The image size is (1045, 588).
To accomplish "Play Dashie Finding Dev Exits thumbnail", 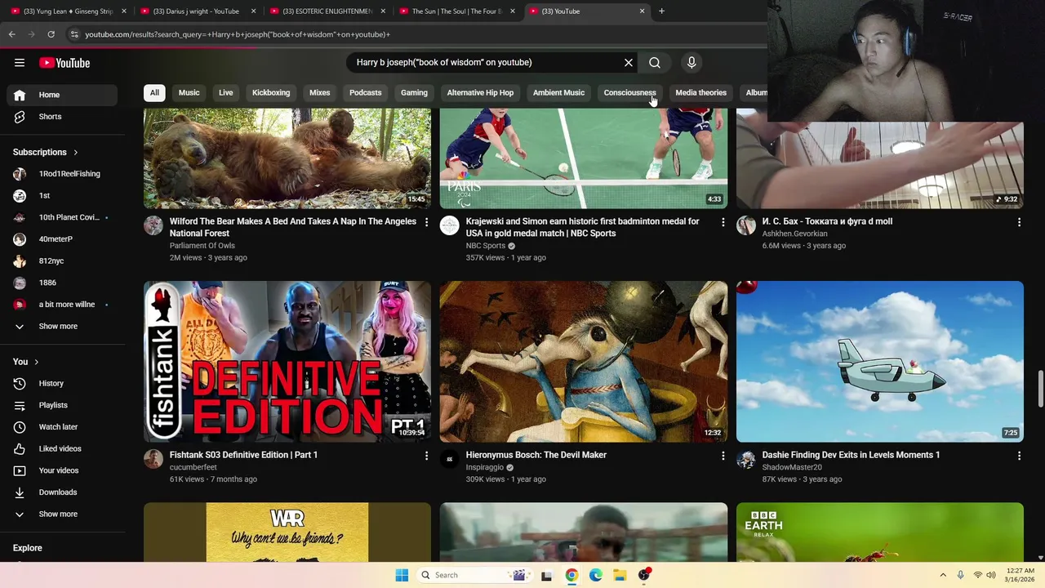I will pyautogui.click(x=880, y=362).
